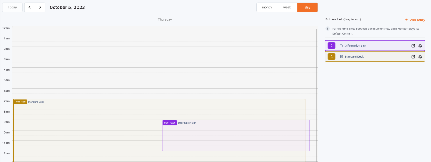Click the Thursday column header
The image size is (431, 162).
[165, 19]
